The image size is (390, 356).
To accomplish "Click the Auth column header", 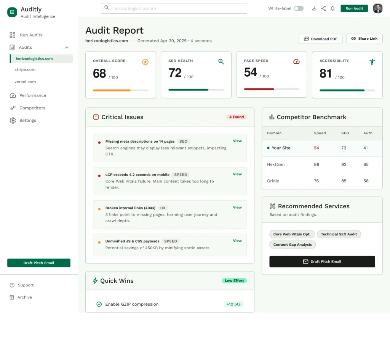I will [368, 133].
